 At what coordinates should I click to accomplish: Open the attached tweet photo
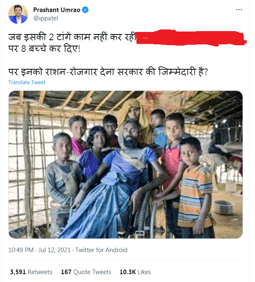126,165
